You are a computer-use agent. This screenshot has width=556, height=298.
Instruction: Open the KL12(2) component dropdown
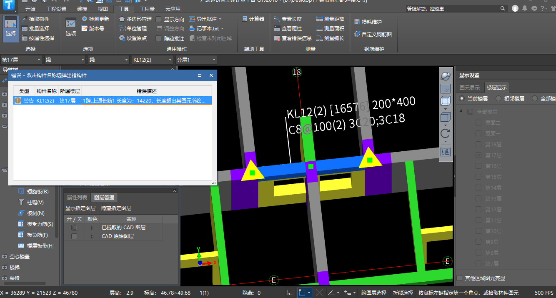click(x=152, y=60)
